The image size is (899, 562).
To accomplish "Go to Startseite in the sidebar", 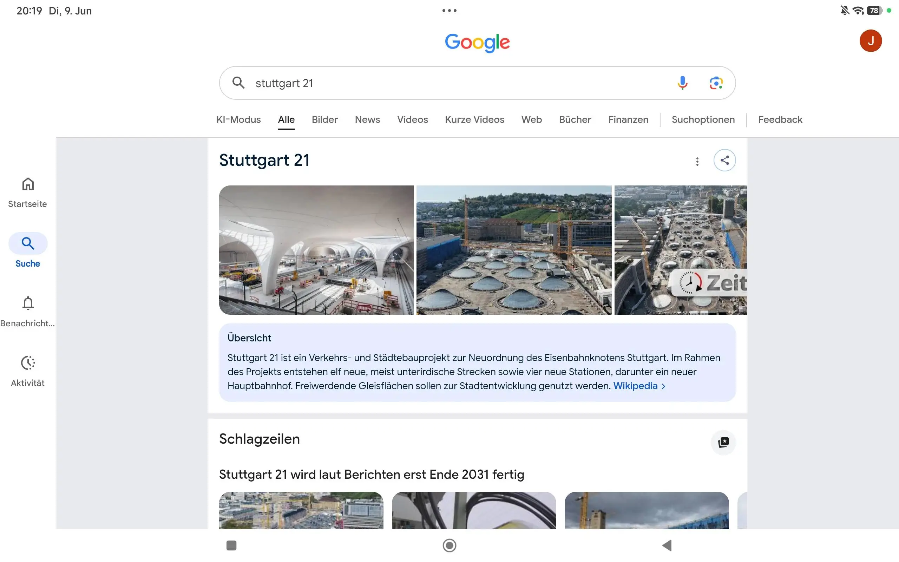I will pos(28,192).
